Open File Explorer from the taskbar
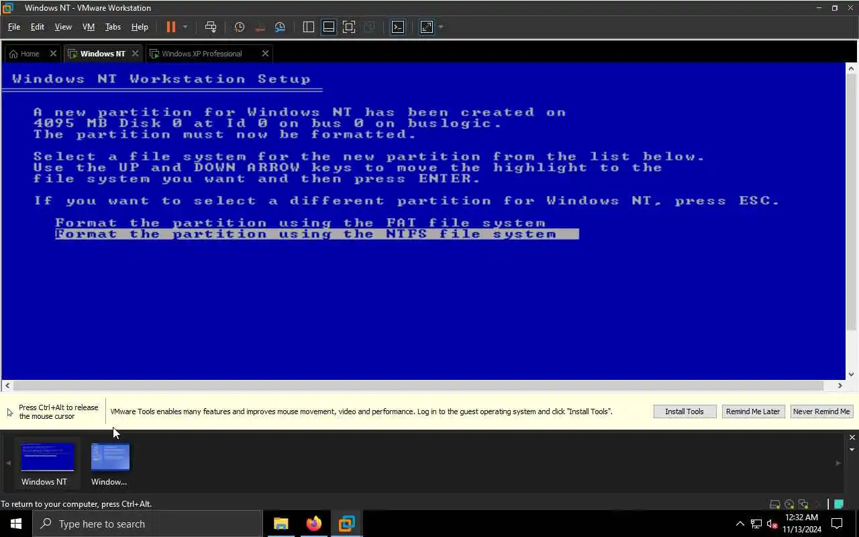 (281, 524)
